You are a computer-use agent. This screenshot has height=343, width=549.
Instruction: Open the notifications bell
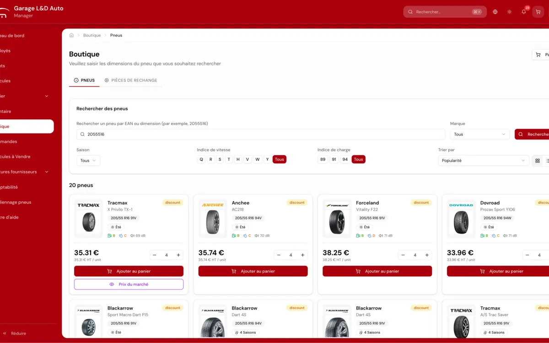[x=524, y=12]
